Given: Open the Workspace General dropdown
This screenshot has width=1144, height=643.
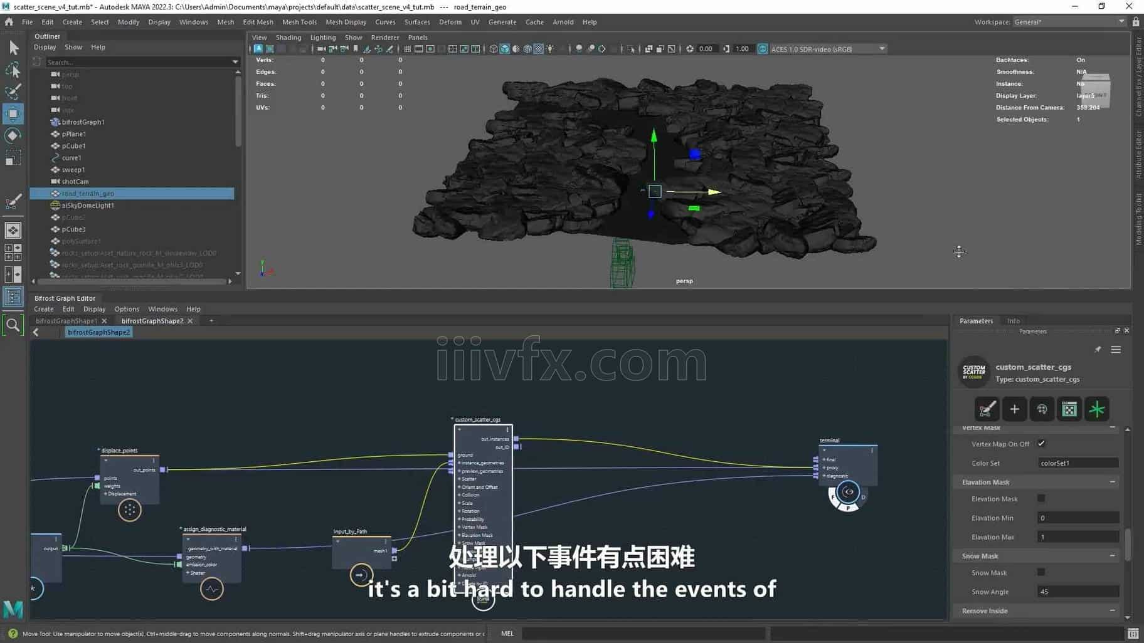Looking at the screenshot, I should 1069,22.
